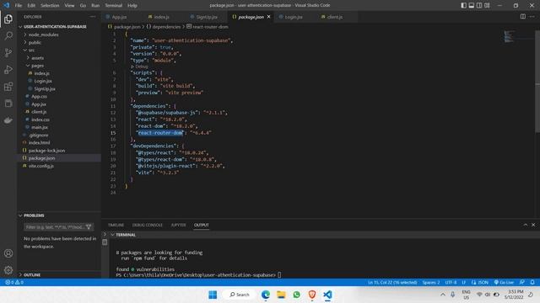Click the feedback icon in status bar

click(x=522, y=282)
